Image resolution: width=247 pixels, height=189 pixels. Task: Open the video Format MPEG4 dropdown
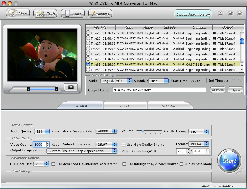pyautogui.click(x=199, y=144)
